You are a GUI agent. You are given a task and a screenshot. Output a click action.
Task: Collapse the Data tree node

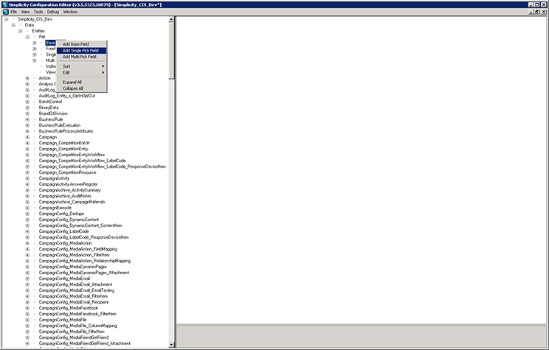[13, 25]
